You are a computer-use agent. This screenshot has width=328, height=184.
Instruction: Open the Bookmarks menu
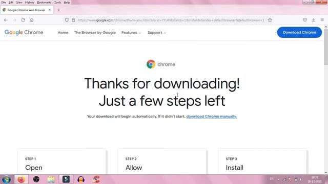44,3
